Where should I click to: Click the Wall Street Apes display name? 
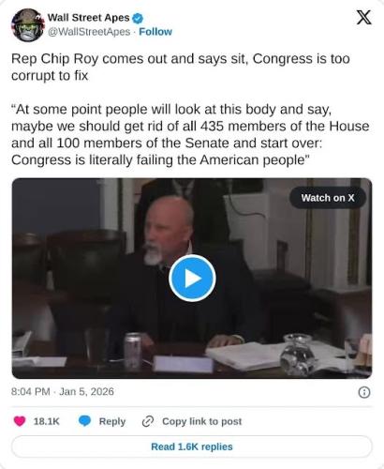click(x=88, y=18)
